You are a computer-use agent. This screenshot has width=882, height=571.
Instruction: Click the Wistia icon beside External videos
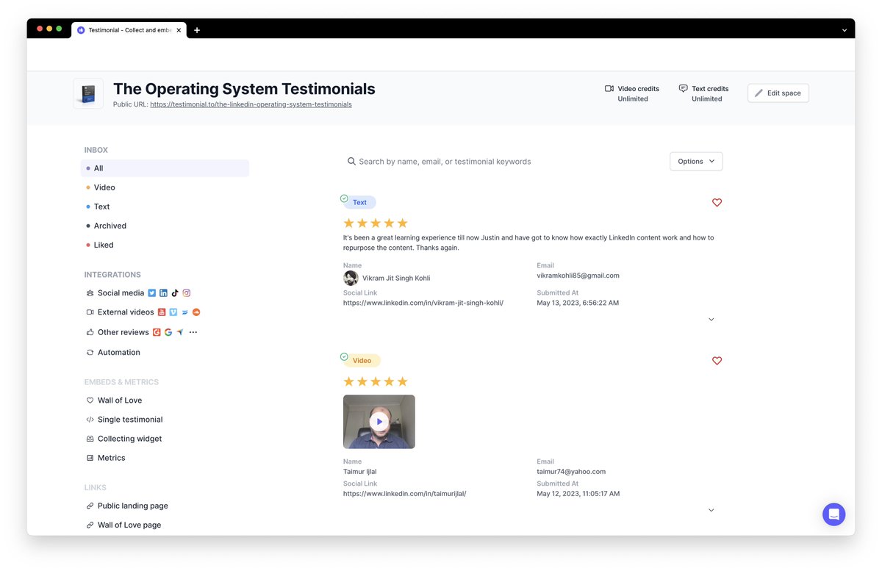pyautogui.click(x=185, y=312)
